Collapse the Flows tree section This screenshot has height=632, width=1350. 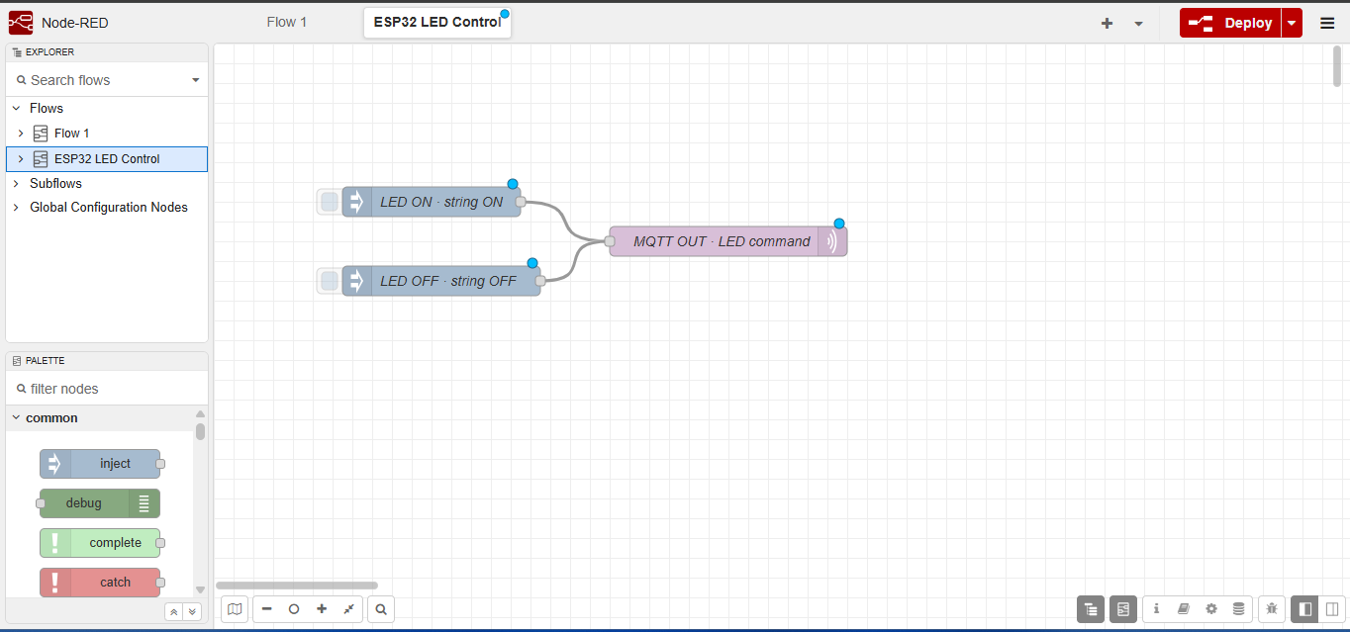(x=16, y=109)
